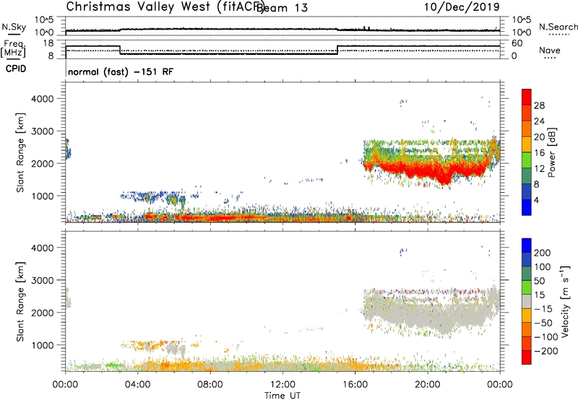Click the blue 4–8 dB power colorbar segment

527,191
